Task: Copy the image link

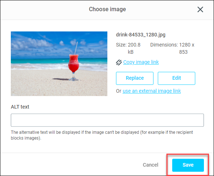Action: click(x=141, y=62)
